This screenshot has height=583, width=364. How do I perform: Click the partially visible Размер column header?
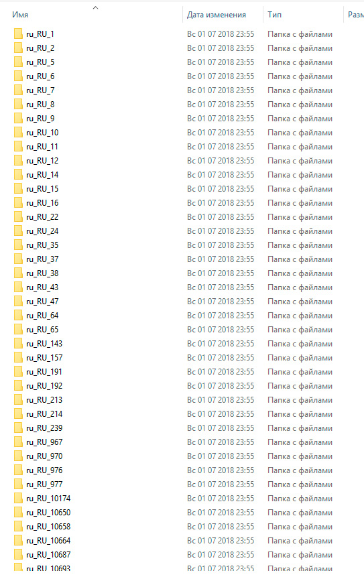(x=355, y=15)
